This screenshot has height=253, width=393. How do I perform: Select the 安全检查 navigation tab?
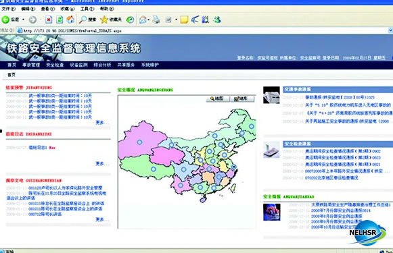(55, 65)
